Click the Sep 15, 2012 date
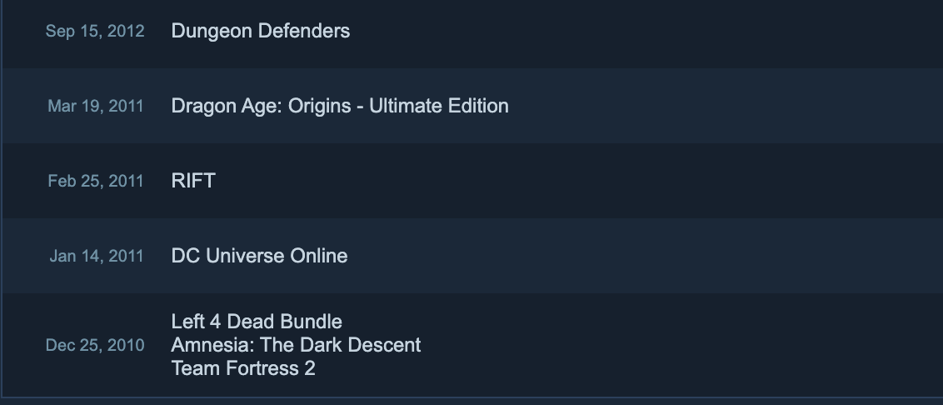943x405 pixels. tap(95, 31)
